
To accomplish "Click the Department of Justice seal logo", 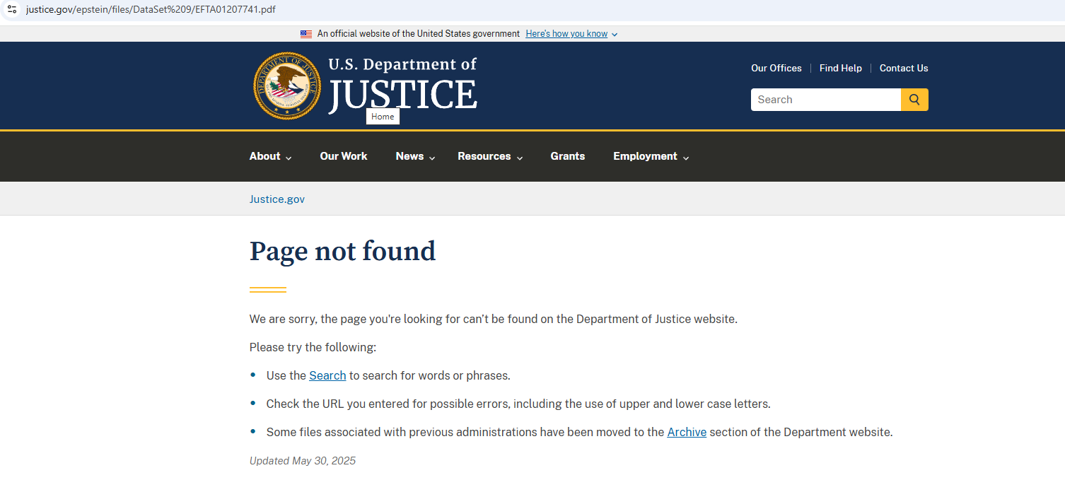I will (x=287, y=86).
